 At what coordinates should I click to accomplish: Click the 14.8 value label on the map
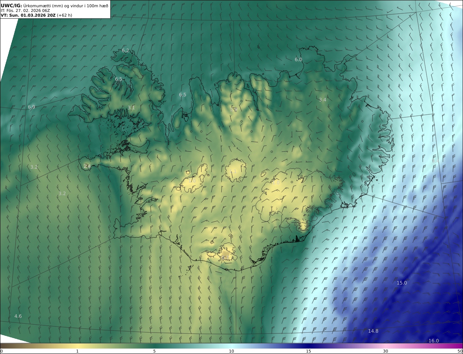373,331
